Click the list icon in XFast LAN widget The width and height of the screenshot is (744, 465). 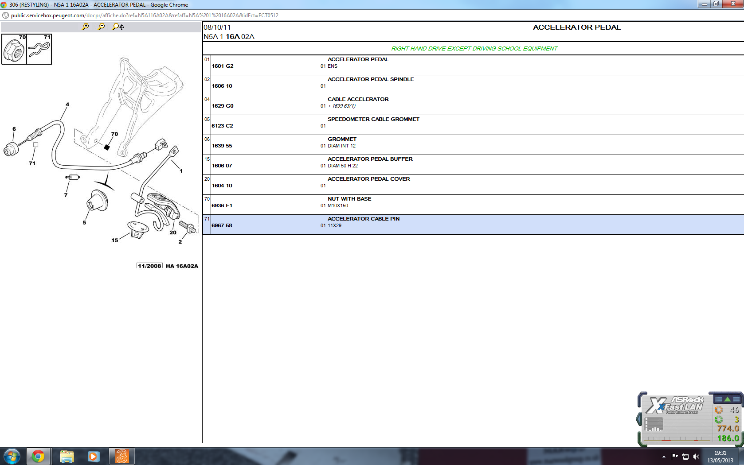(x=719, y=399)
